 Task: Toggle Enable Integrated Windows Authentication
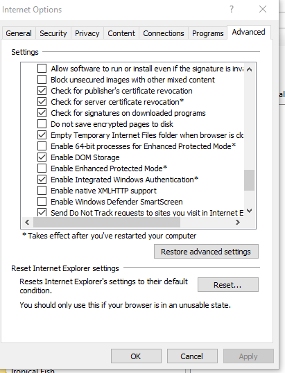pos(42,180)
